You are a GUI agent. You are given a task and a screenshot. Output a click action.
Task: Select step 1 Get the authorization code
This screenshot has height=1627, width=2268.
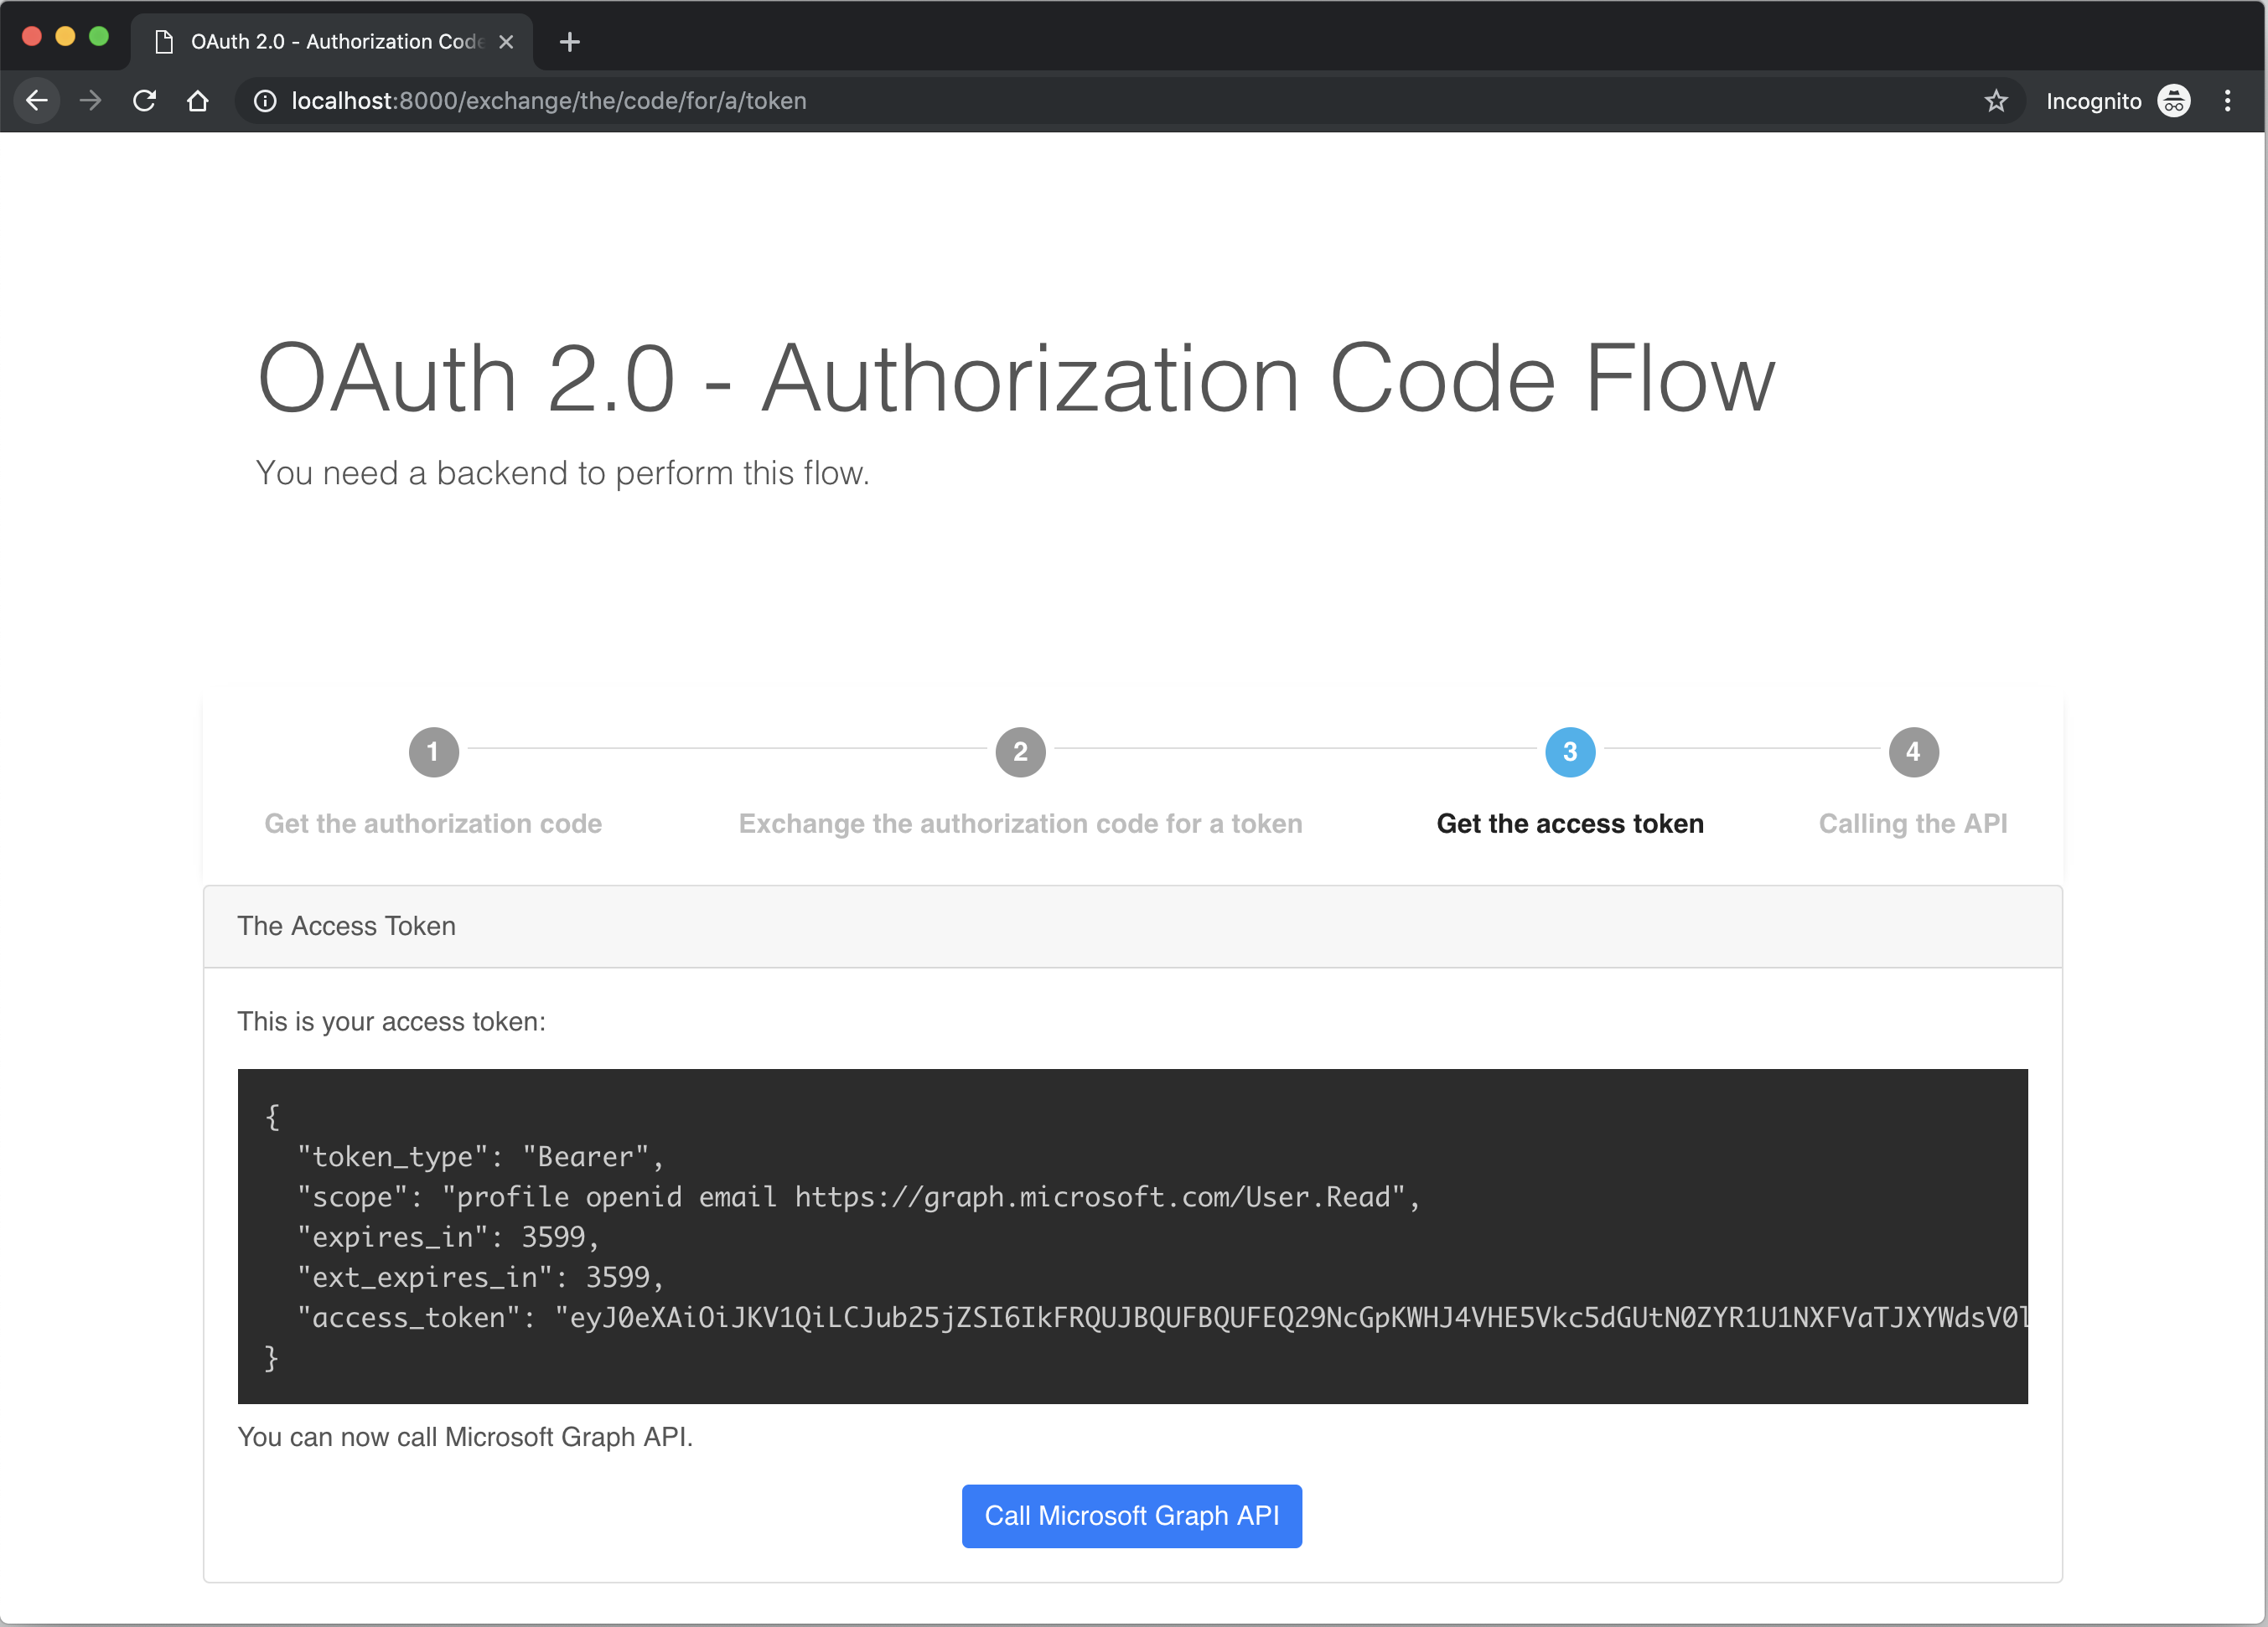(x=433, y=752)
